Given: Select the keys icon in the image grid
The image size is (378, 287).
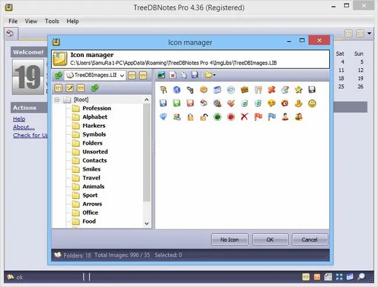Looking at the screenshot, I should [163, 90].
